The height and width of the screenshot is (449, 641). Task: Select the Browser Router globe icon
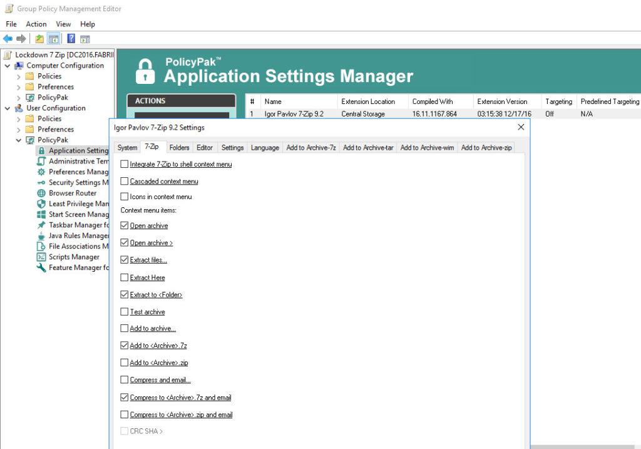pyautogui.click(x=41, y=193)
